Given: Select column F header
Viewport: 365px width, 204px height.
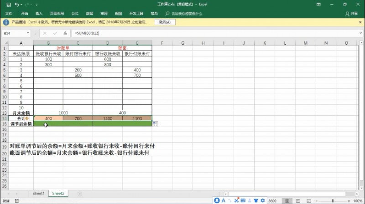Looking at the screenshot, I should click(162, 43).
